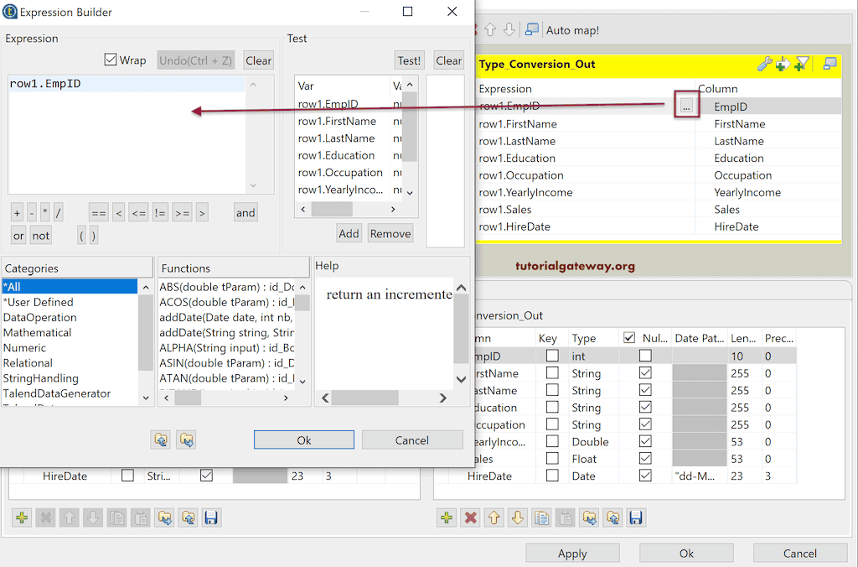This screenshot has width=858, height=567.
Task: Maximize the mapper with the monitor icon
Action: tap(831, 63)
